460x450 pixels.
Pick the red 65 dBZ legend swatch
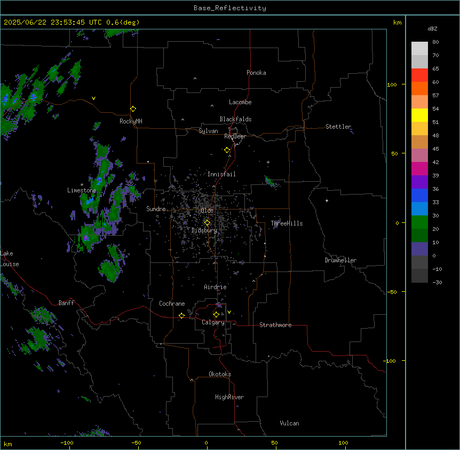(x=419, y=75)
